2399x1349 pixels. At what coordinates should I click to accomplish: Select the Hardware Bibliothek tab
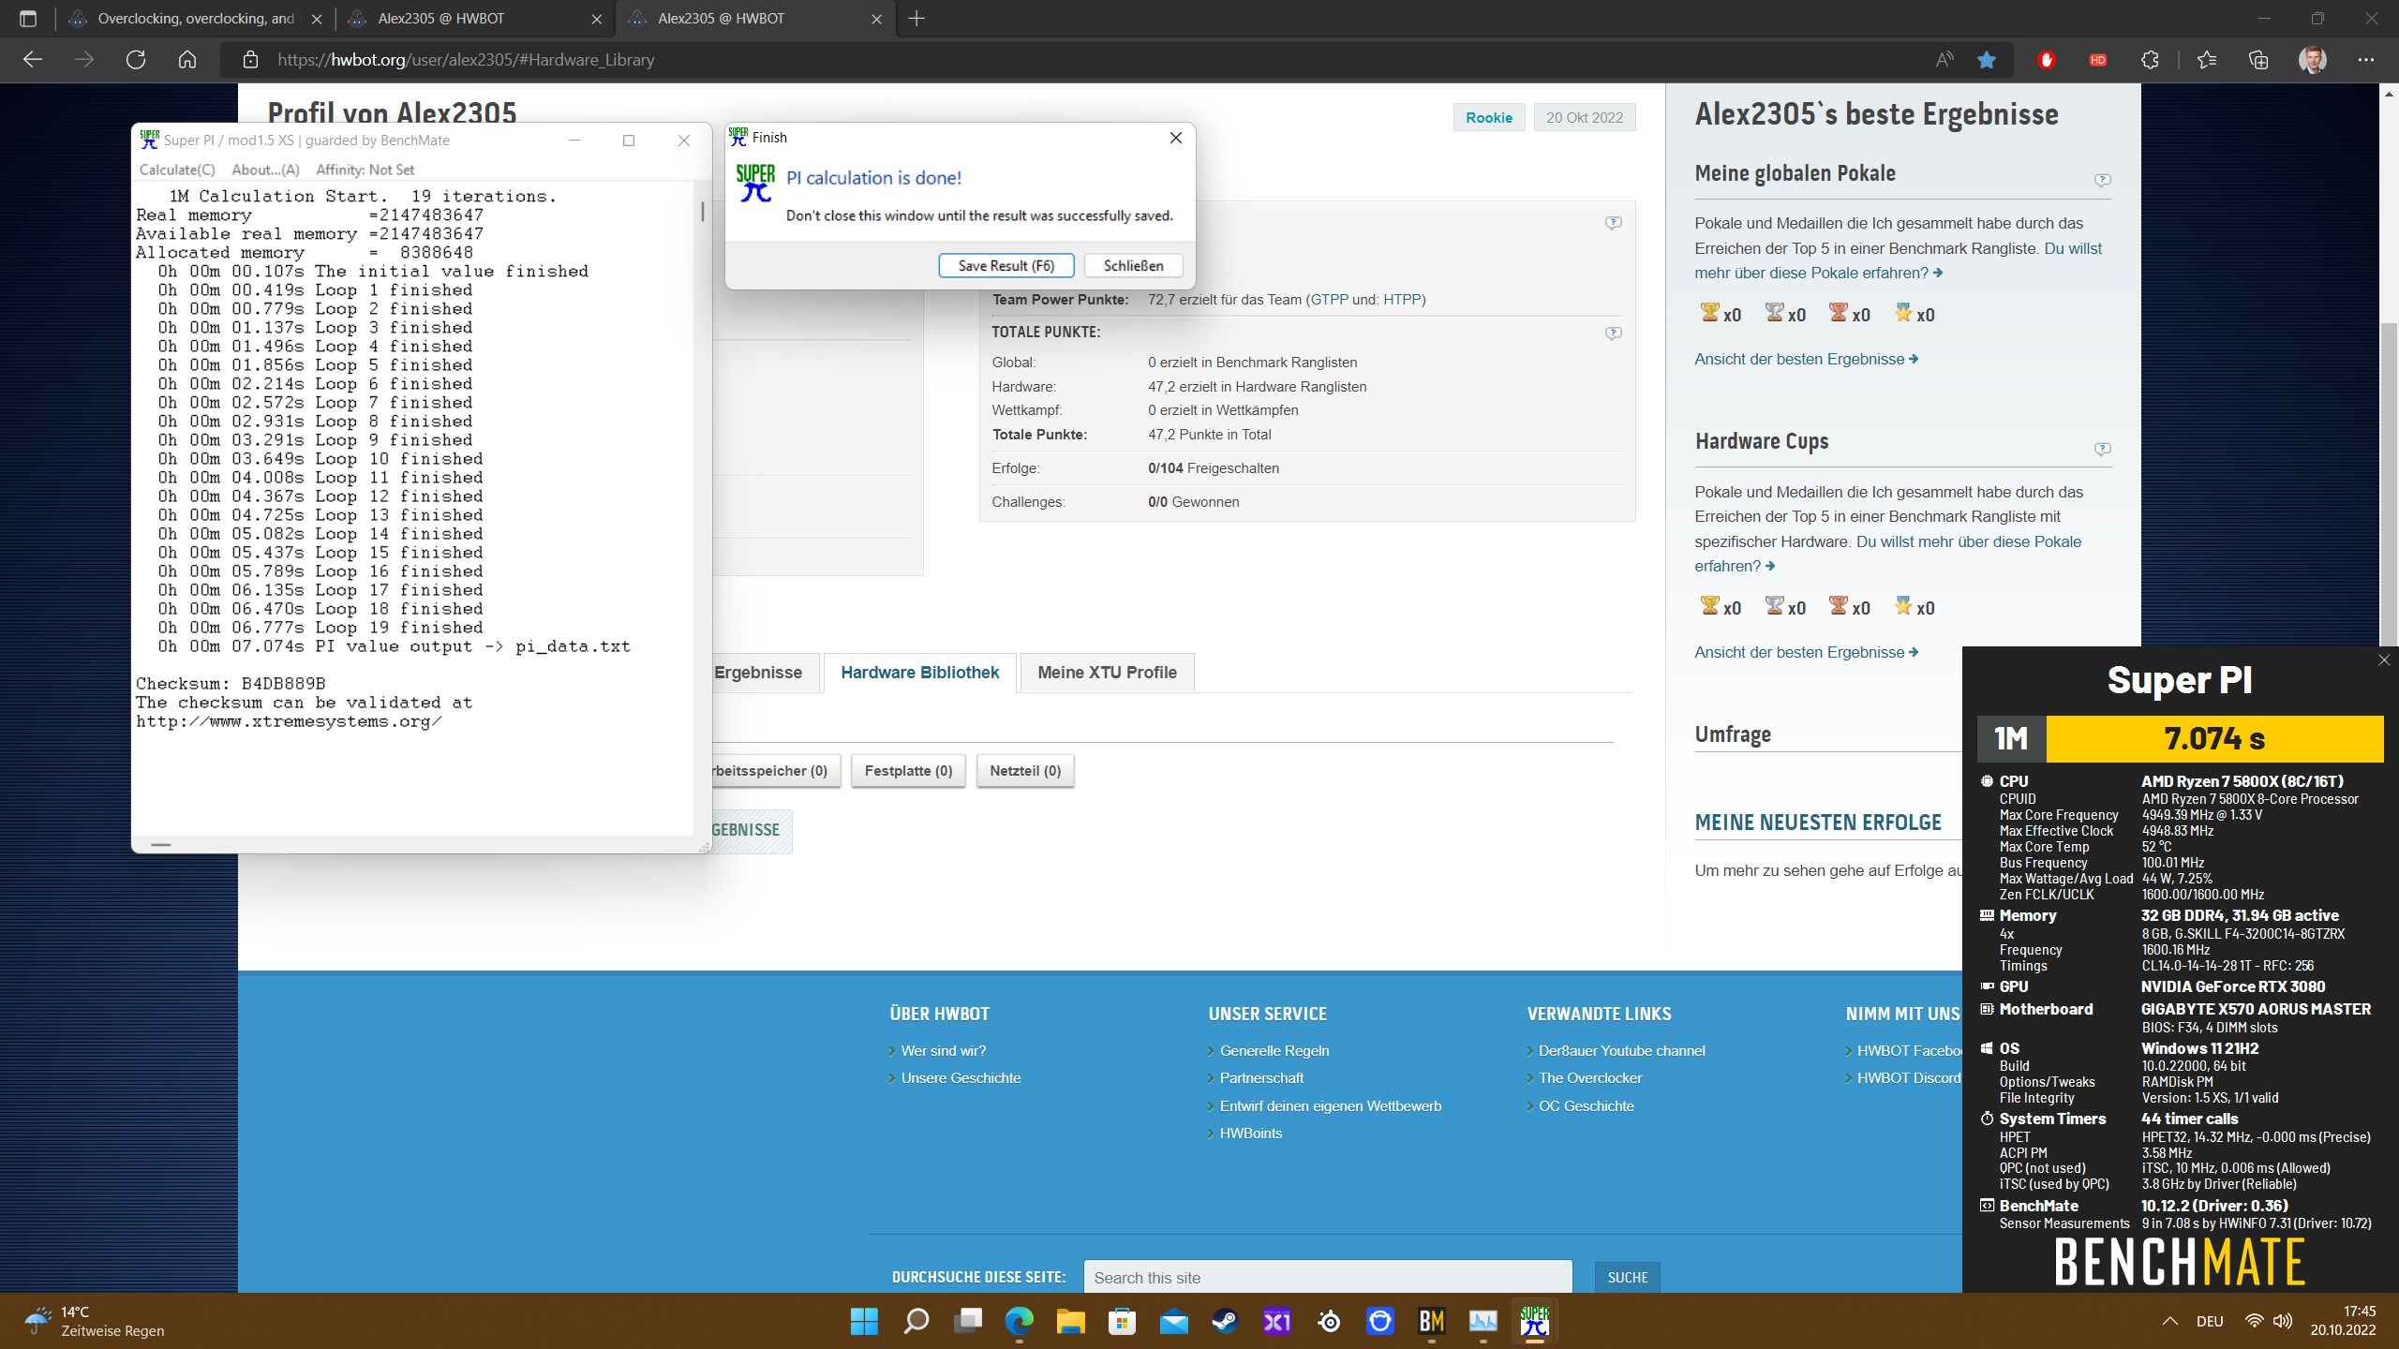(919, 673)
